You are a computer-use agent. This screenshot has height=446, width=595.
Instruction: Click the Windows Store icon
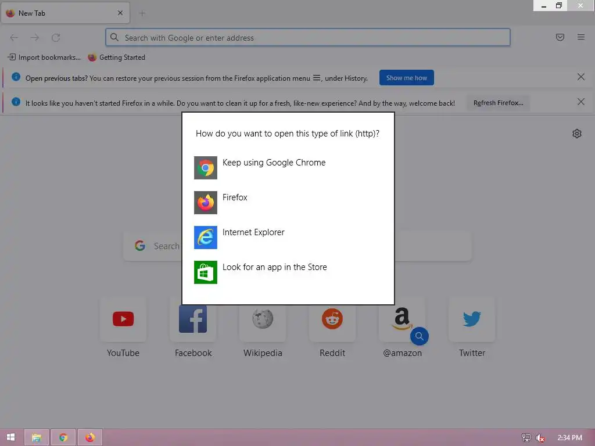205,272
